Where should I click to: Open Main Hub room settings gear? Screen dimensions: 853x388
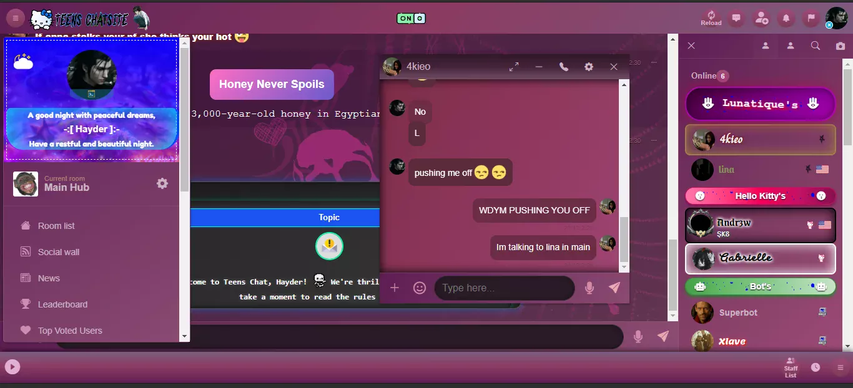coord(162,183)
